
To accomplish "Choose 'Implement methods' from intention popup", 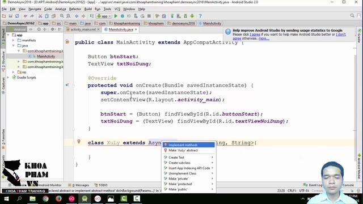I will click(189, 145).
